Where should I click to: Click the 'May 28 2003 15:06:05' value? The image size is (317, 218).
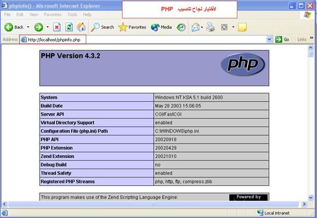tap(178, 106)
